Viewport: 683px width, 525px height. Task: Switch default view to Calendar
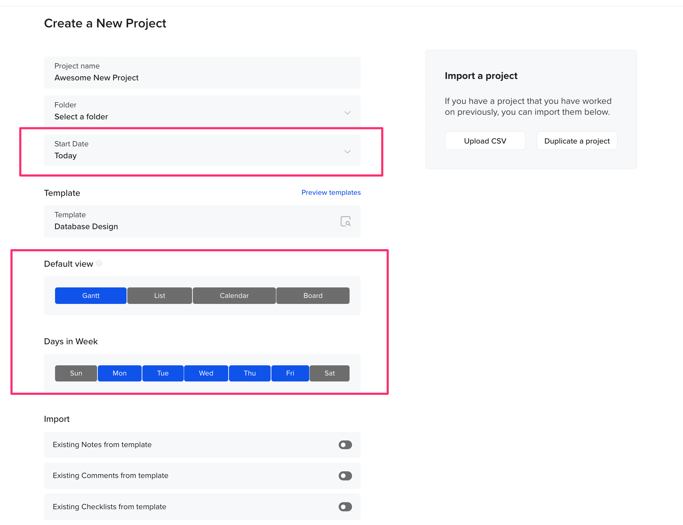pos(234,295)
